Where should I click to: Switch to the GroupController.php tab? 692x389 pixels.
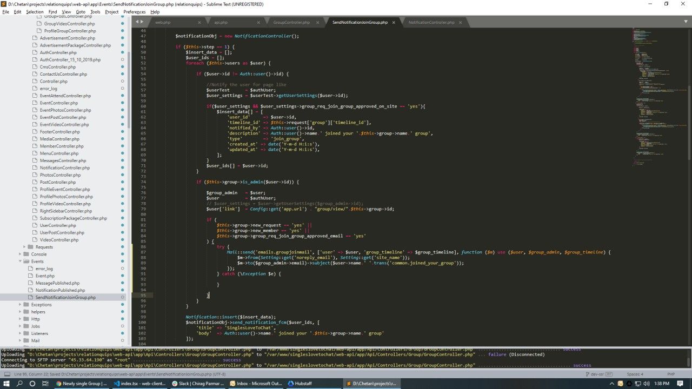[x=291, y=22]
